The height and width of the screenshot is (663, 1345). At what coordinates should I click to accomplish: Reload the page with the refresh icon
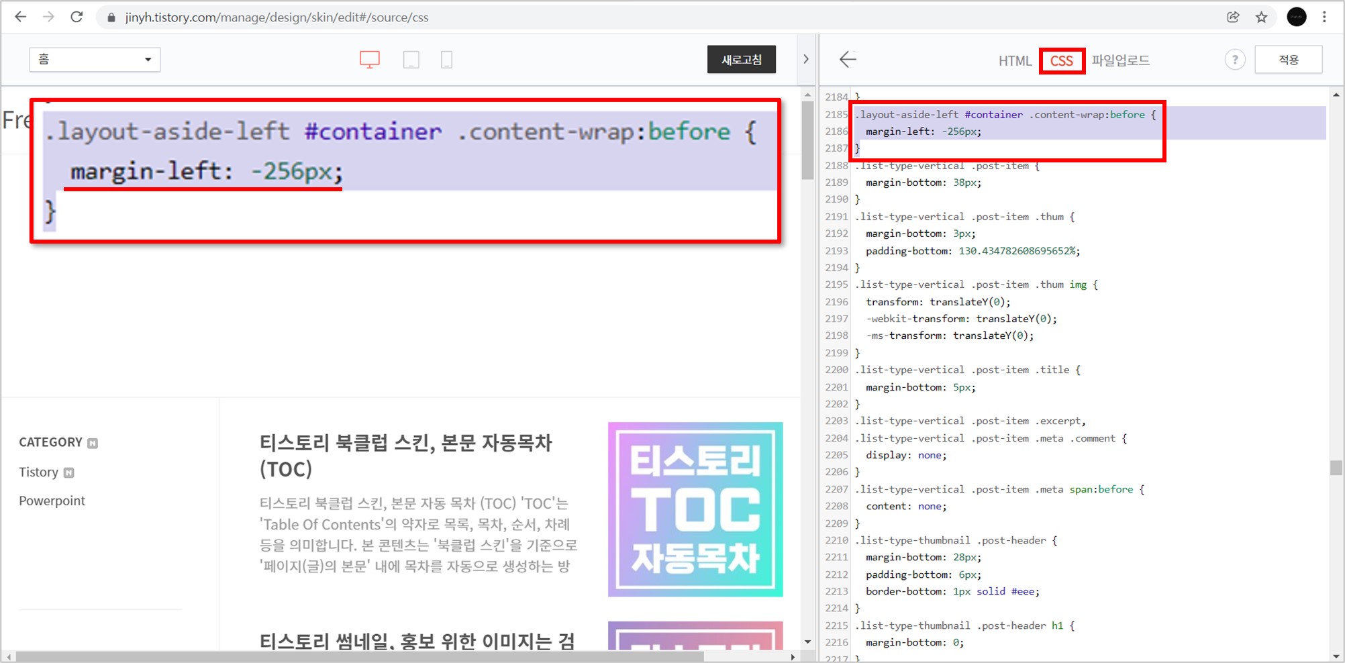tap(77, 17)
